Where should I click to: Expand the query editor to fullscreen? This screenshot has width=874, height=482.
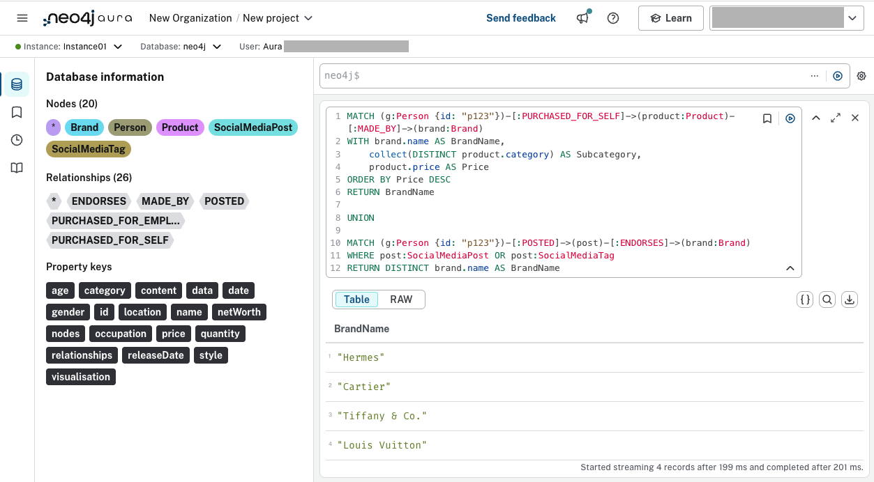pyautogui.click(x=836, y=118)
